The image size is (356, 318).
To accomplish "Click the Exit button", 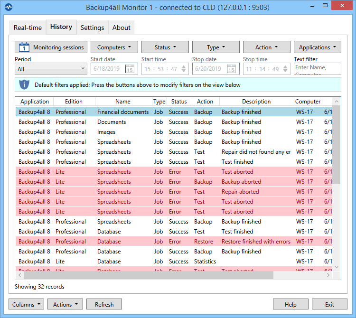I will click(x=329, y=304).
